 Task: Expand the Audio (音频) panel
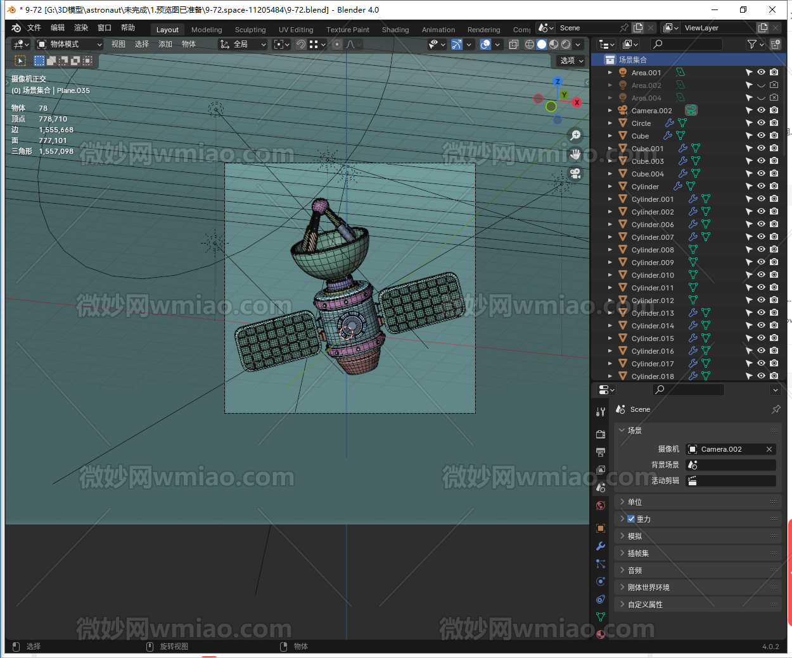pyautogui.click(x=697, y=570)
